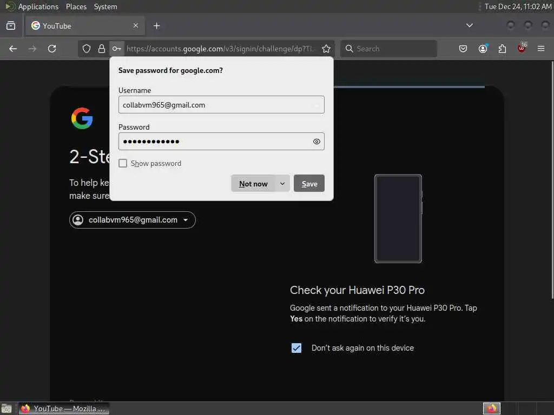Screen dimensions: 554x415
Task: Enable the Show password checkbox
Action: [123, 163]
